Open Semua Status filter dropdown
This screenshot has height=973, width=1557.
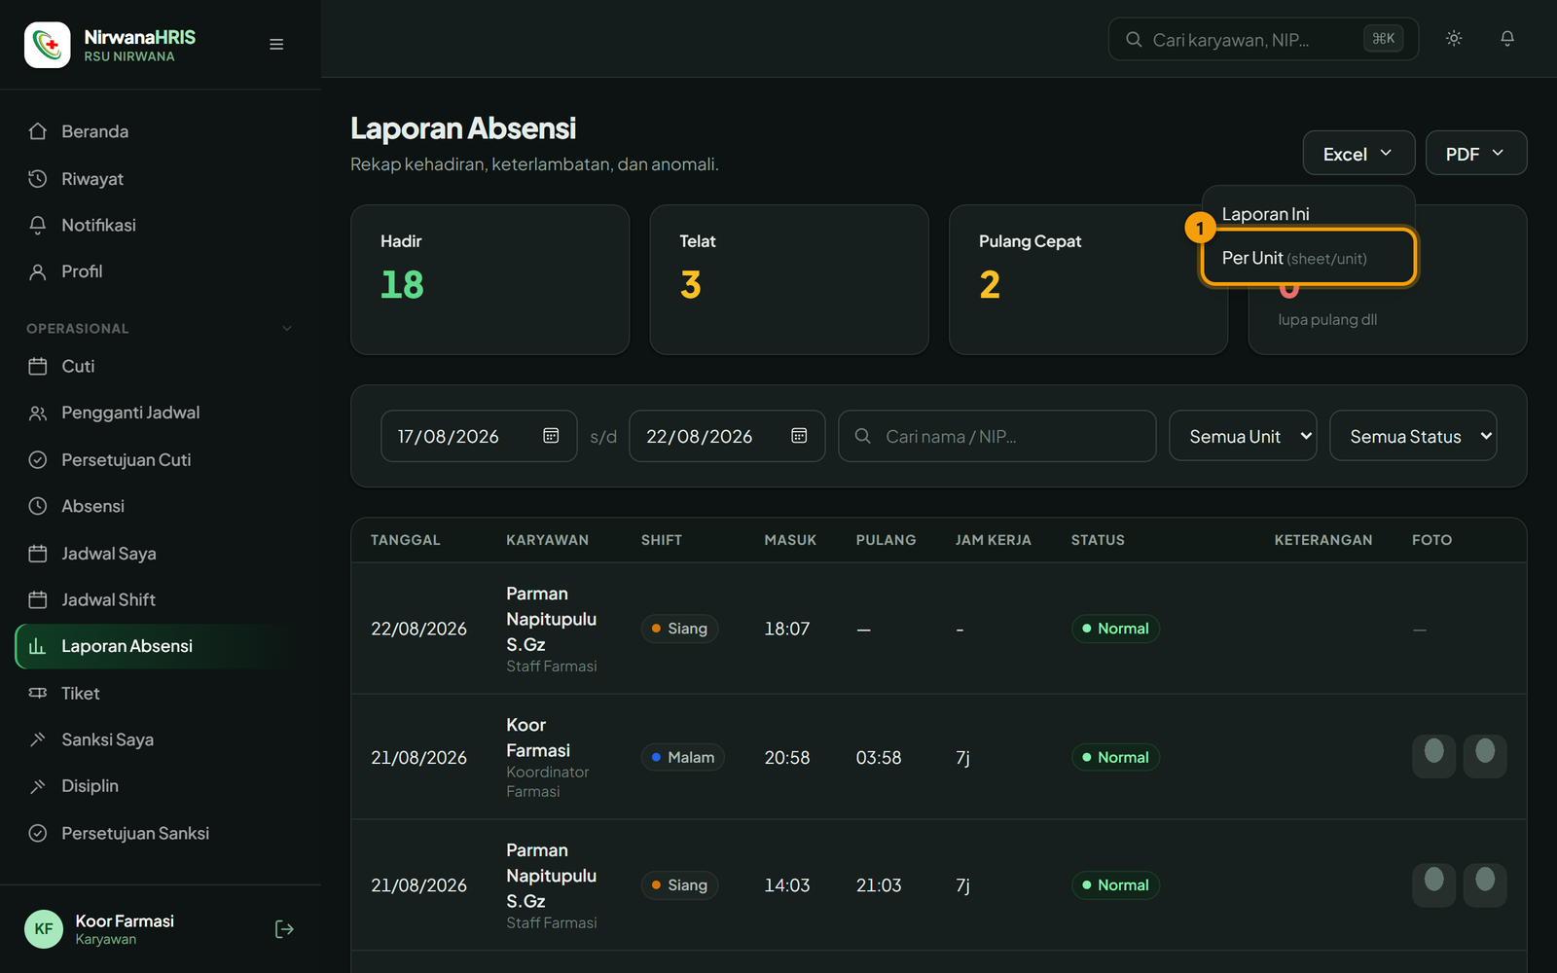(x=1413, y=436)
